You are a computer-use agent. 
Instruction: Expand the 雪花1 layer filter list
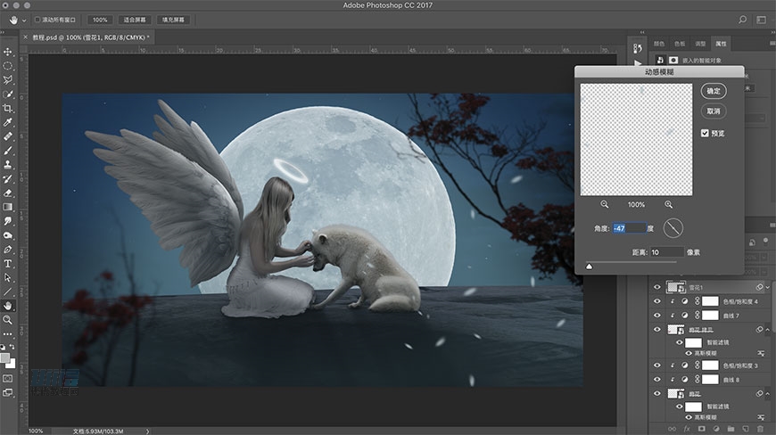coord(768,287)
